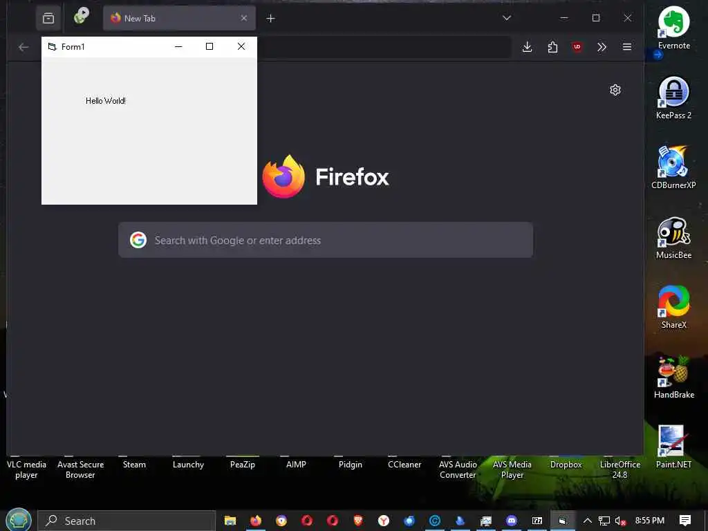The width and height of the screenshot is (708, 531).
Task: Switch to Firefox on the taskbar
Action: click(x=256, y=521)
